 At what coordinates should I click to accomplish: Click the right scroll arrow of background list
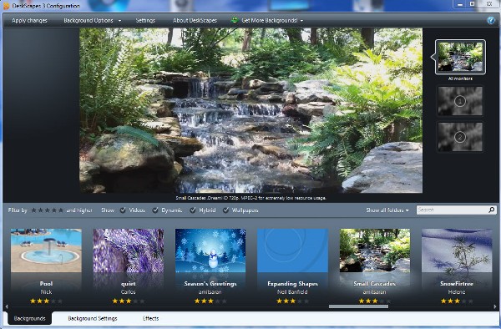coord(495,306)
